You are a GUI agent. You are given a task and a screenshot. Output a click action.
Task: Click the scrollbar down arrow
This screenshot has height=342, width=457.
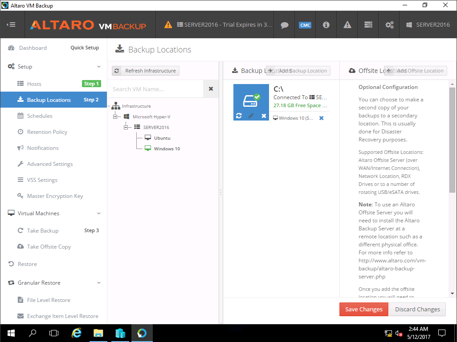[452, 294]
